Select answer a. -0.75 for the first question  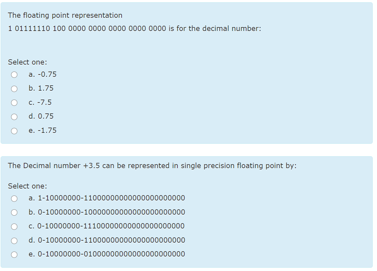pos(14,75)
